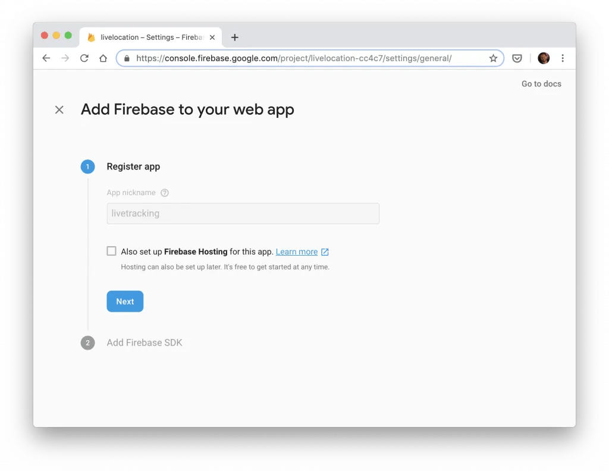Image resolution: width=609 pixels, height=471 pixels.
Task: Click the livetracking app nickname field
Action: tap(243, 213)
